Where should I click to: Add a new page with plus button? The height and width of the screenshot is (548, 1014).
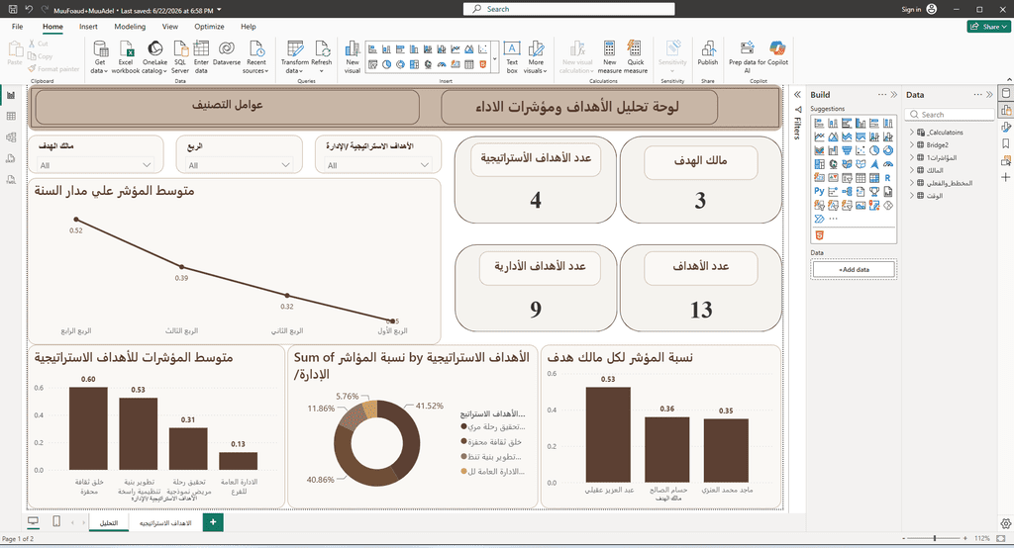[213, 522]
